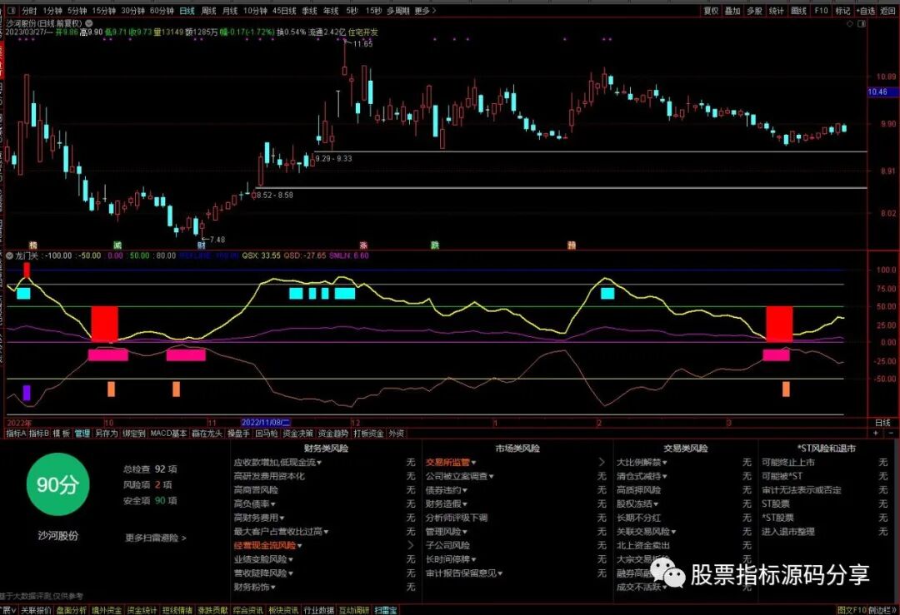Click the 统计 button
900x615 pixels.
click(x=776, y=11)
